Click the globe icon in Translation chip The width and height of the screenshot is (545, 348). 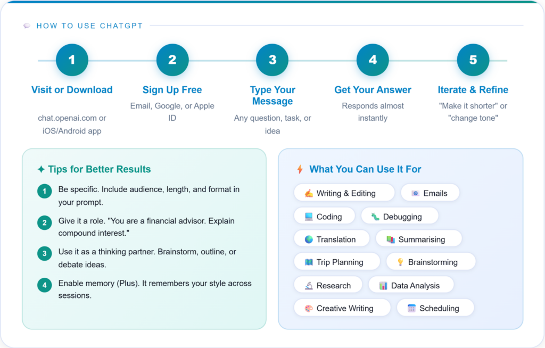coord(309,239)
